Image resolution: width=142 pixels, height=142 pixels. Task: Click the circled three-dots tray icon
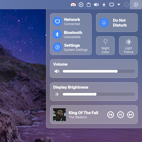pos(126,5)
